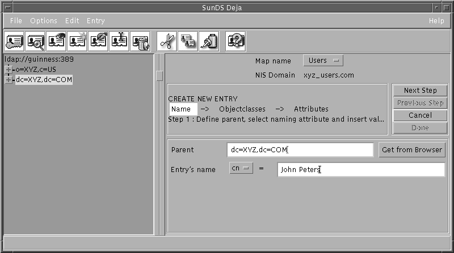Click the search entries magnifier icon
The width and height of the screenshot is (454, 253).
pos(35,41)
